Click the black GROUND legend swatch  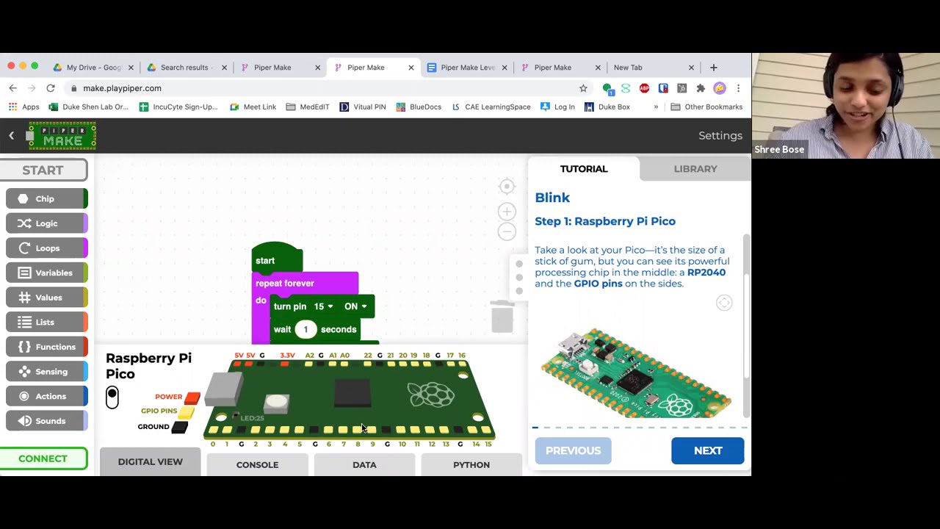click(x=180, y=427)
